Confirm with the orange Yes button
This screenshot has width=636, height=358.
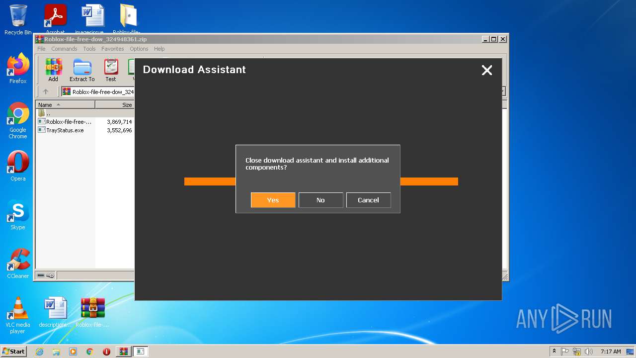click(x=273, y=200)
